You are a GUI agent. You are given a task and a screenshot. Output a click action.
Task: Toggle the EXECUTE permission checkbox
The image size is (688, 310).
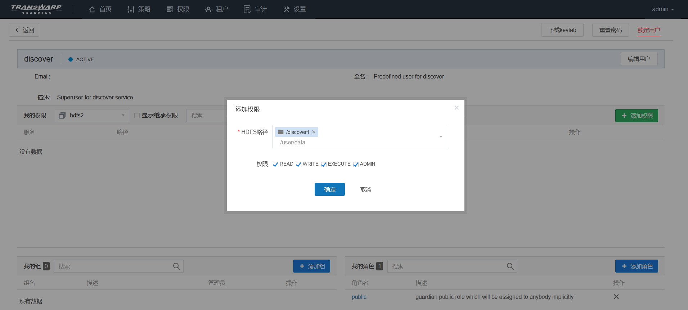click(324, 164)
